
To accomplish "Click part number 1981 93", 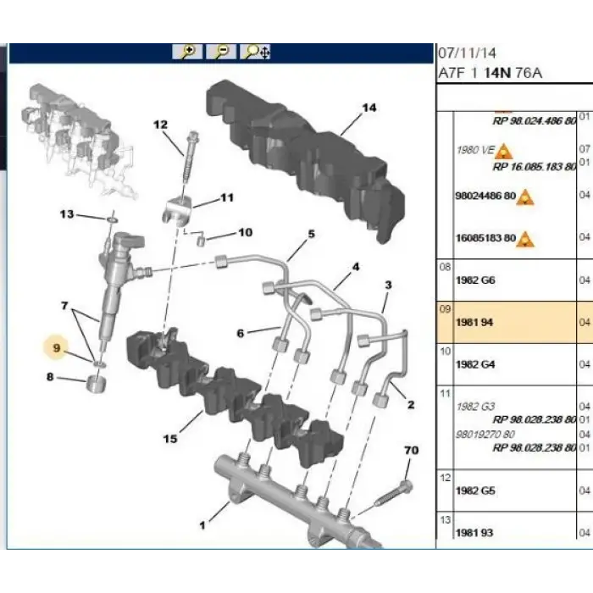I will pyautogui.click(x=474, y=533).
